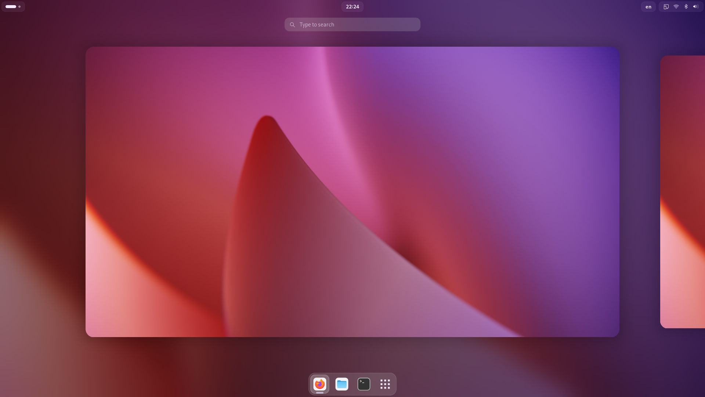Open the Files app in the dash

click(342, 384)
